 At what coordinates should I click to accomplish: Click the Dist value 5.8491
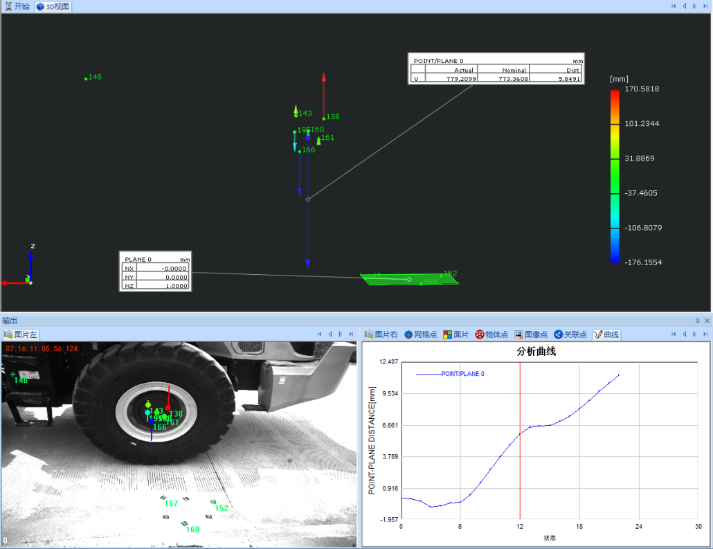pyautogui.click(x=569, y=79)
